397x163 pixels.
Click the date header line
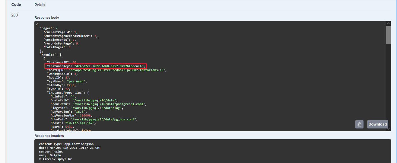70,148
